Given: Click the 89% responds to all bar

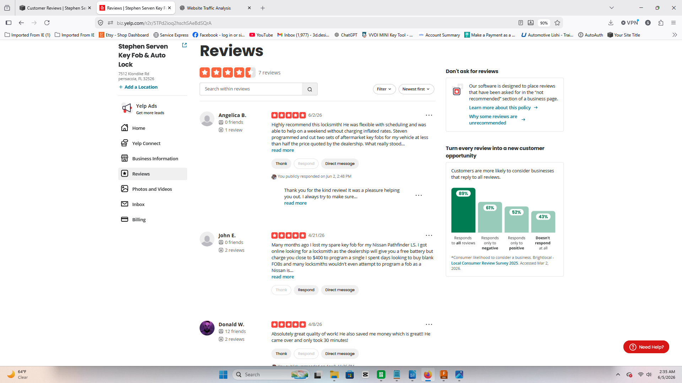Looking at the screenshot, I should pyautogui.click(x=463, y=210).
